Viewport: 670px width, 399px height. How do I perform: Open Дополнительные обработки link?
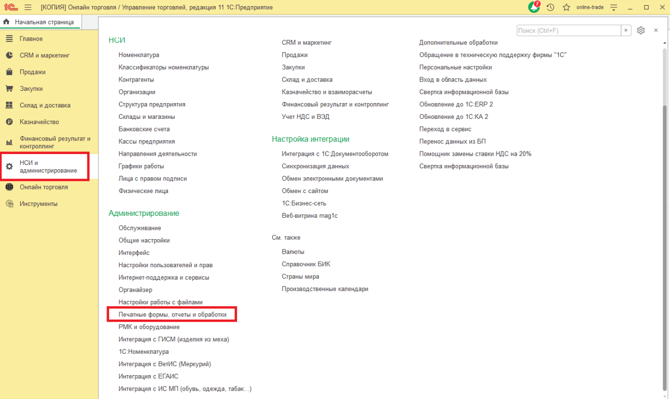pyautogui.click(x=458, y=43)
